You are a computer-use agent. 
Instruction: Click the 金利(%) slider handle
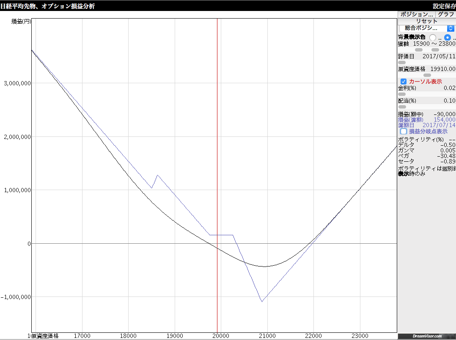pos(402,94)
